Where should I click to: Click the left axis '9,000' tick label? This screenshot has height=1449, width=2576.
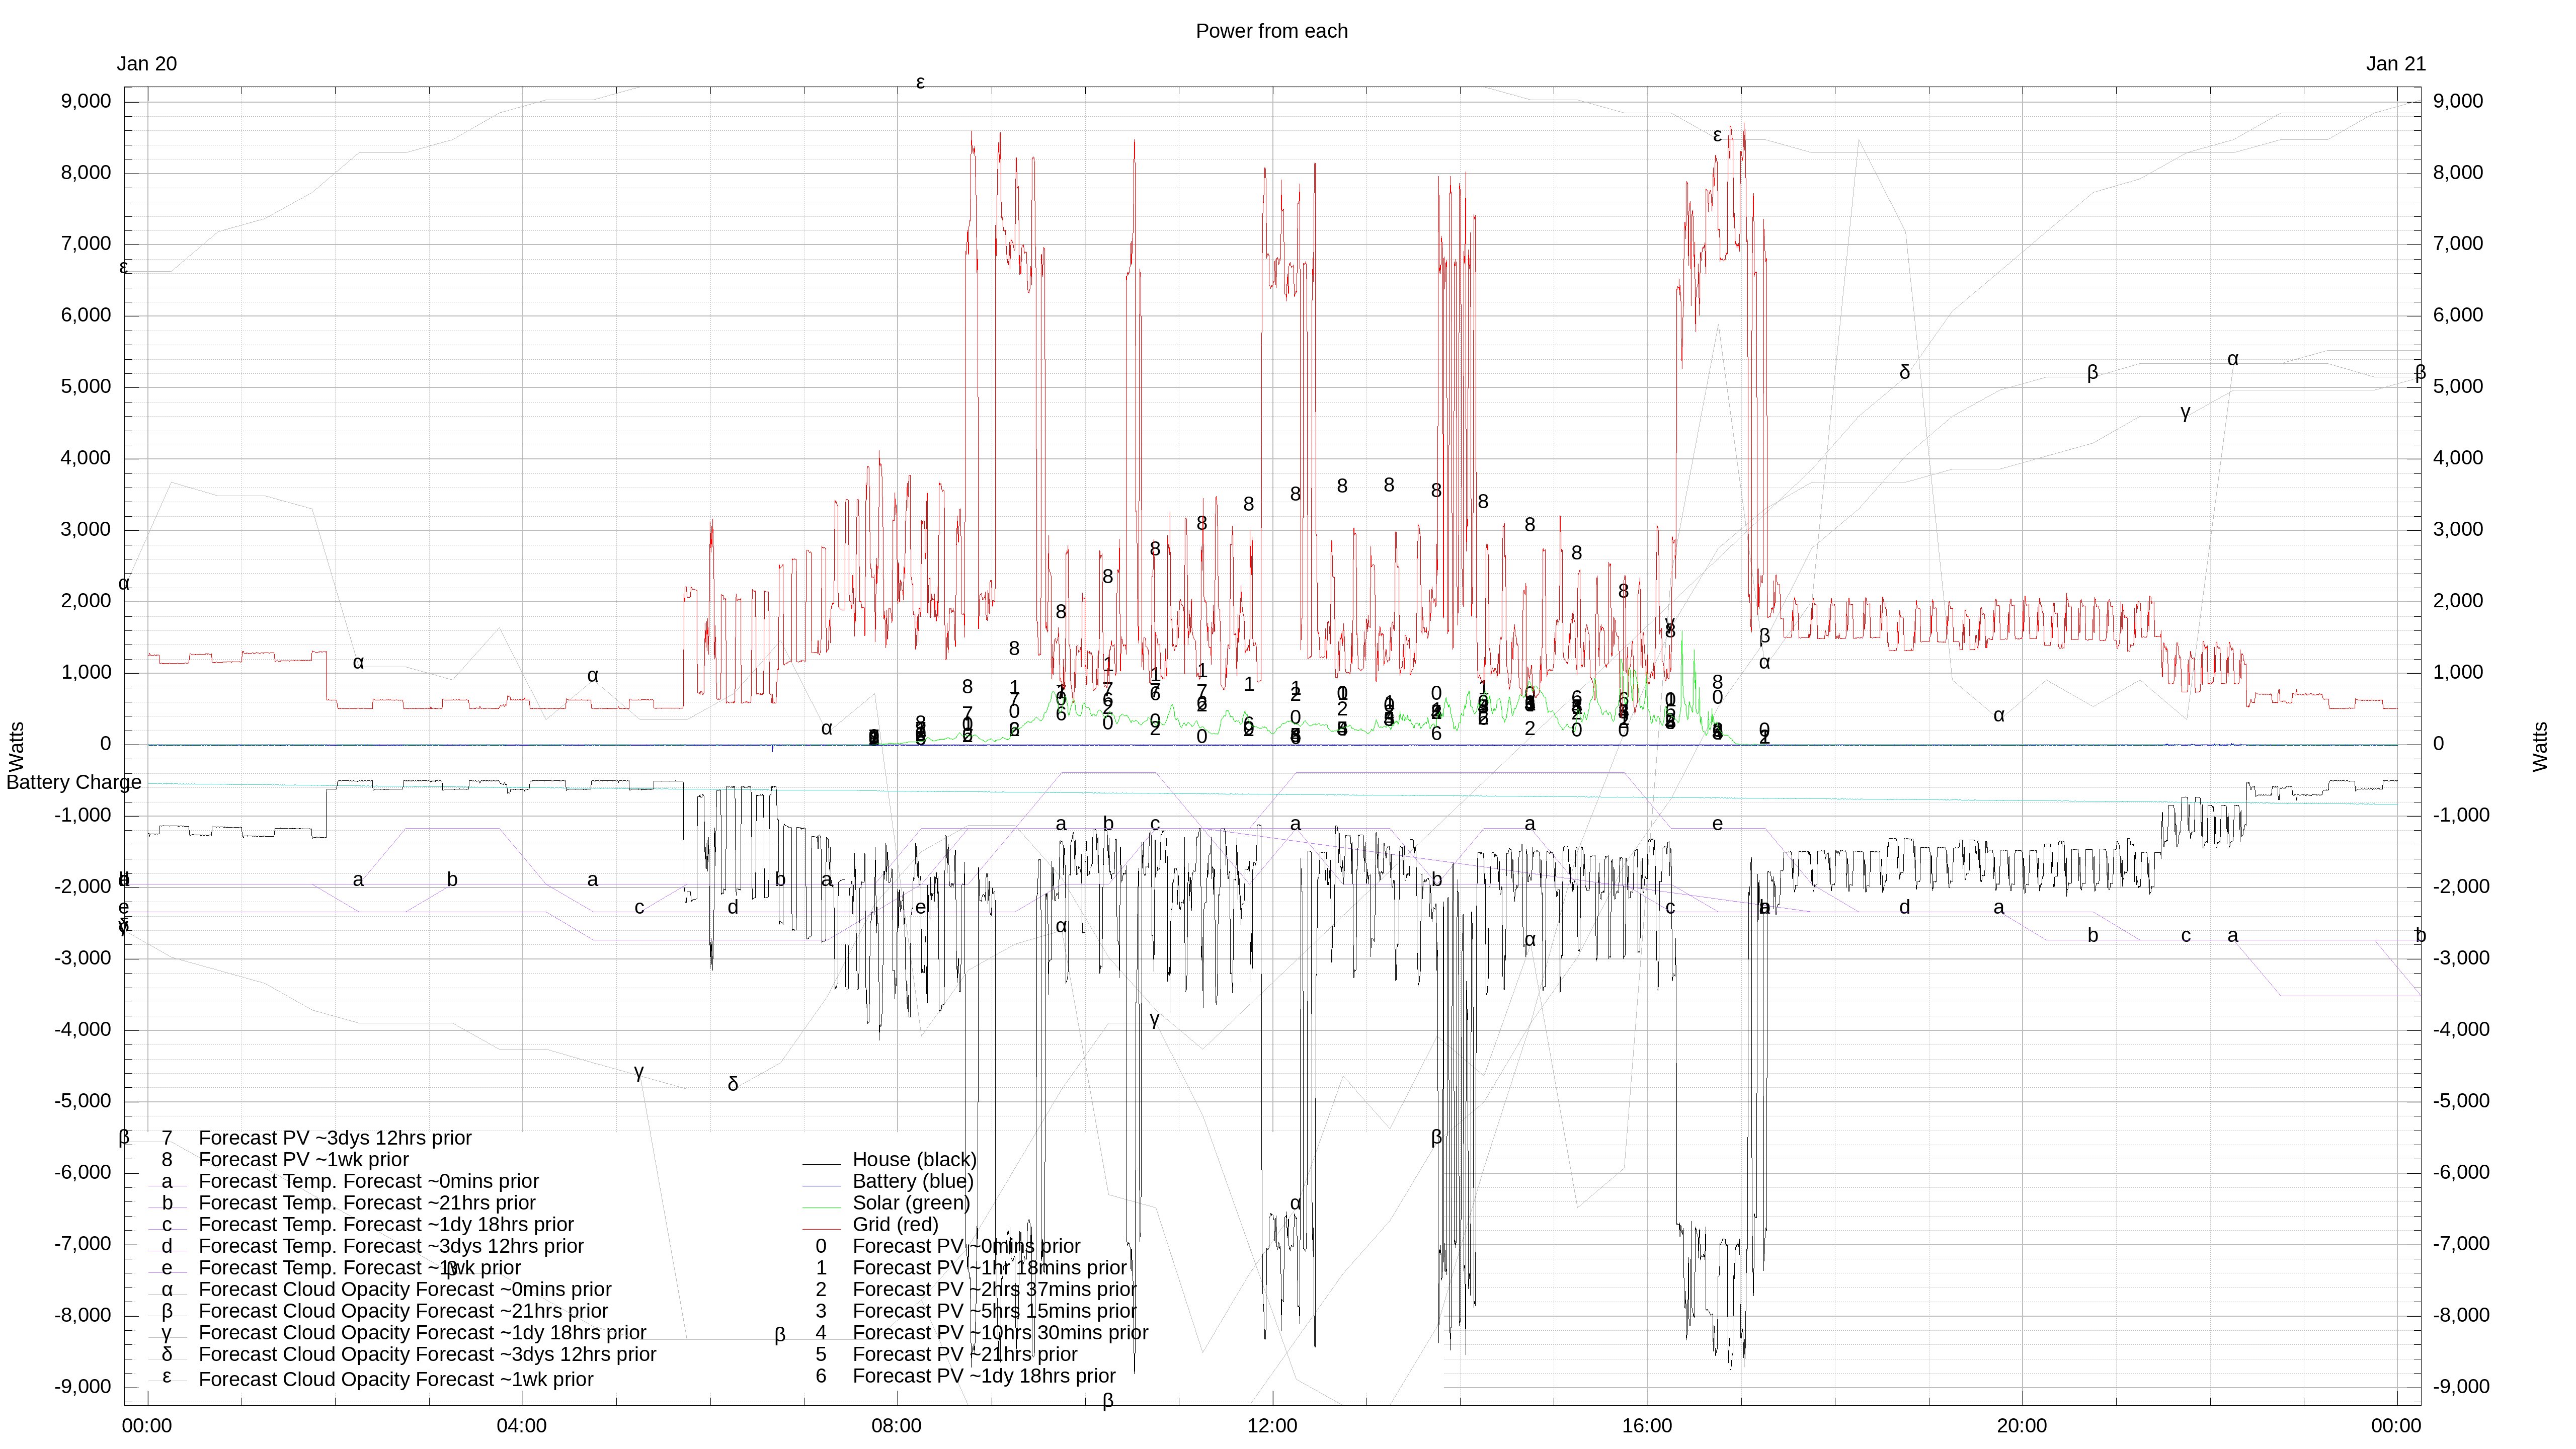[86, 101]
